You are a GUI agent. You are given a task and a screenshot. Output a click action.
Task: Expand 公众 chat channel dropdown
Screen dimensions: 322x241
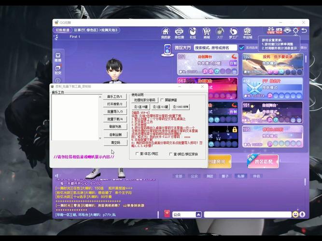point(198,214)
